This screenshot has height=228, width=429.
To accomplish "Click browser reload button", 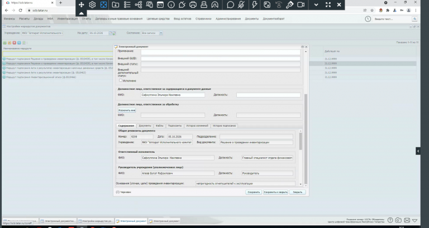I will [20, 11].
